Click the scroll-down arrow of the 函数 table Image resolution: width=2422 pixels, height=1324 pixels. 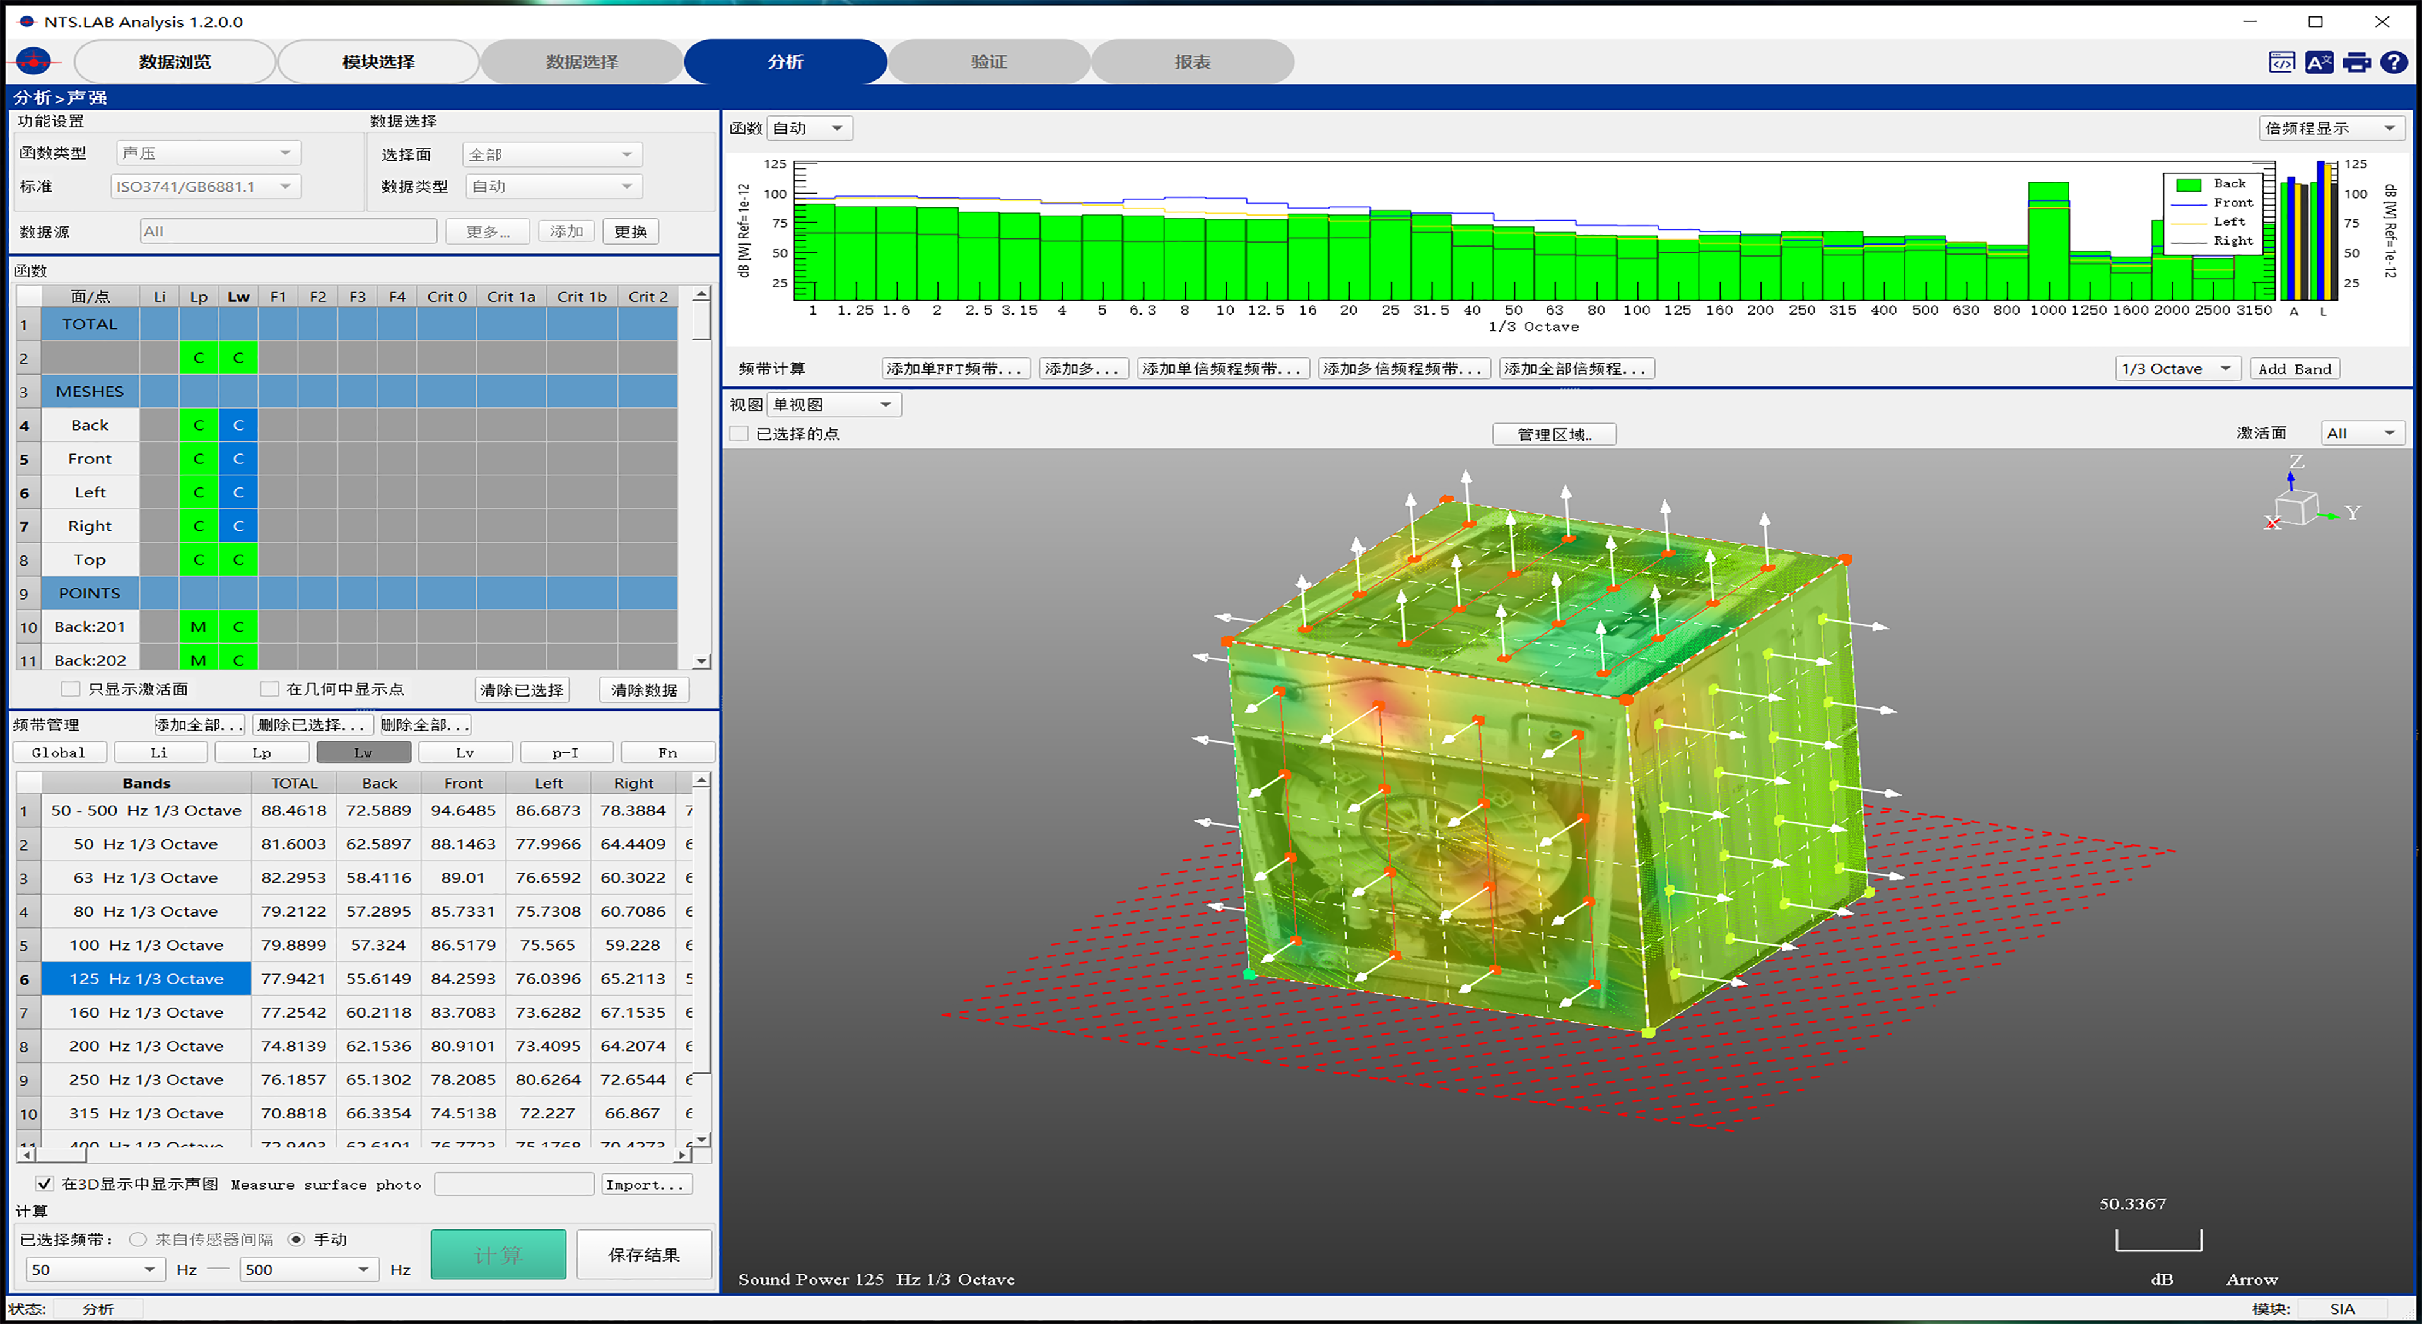[x=701, y=661]
